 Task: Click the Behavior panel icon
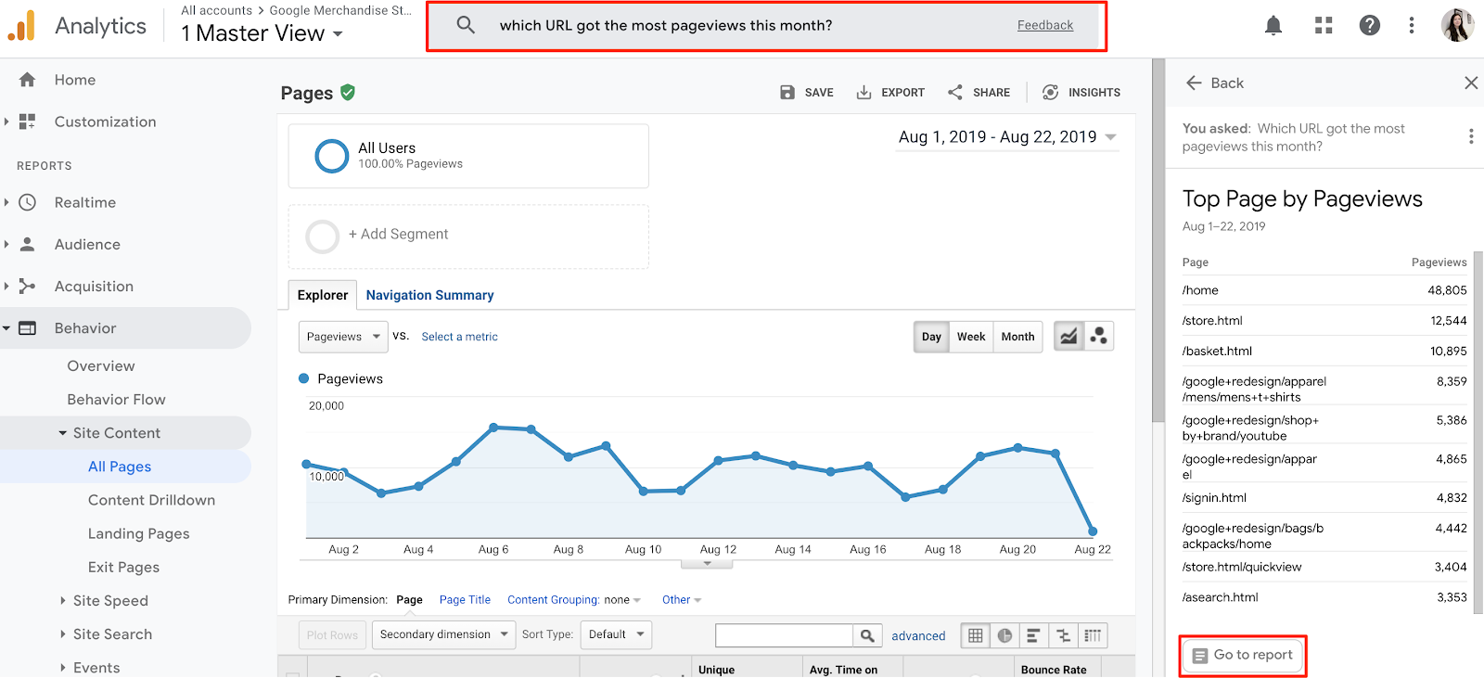28,328
